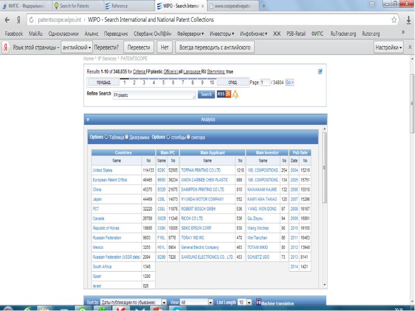This screenshot has height=311, width=415.
Task: Open the Sort by dropdown
Action: [164, 303]
